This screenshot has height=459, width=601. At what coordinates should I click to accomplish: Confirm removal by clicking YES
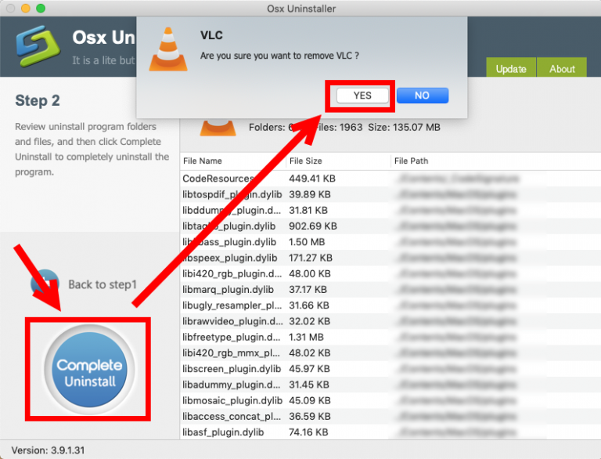(362, 96)
